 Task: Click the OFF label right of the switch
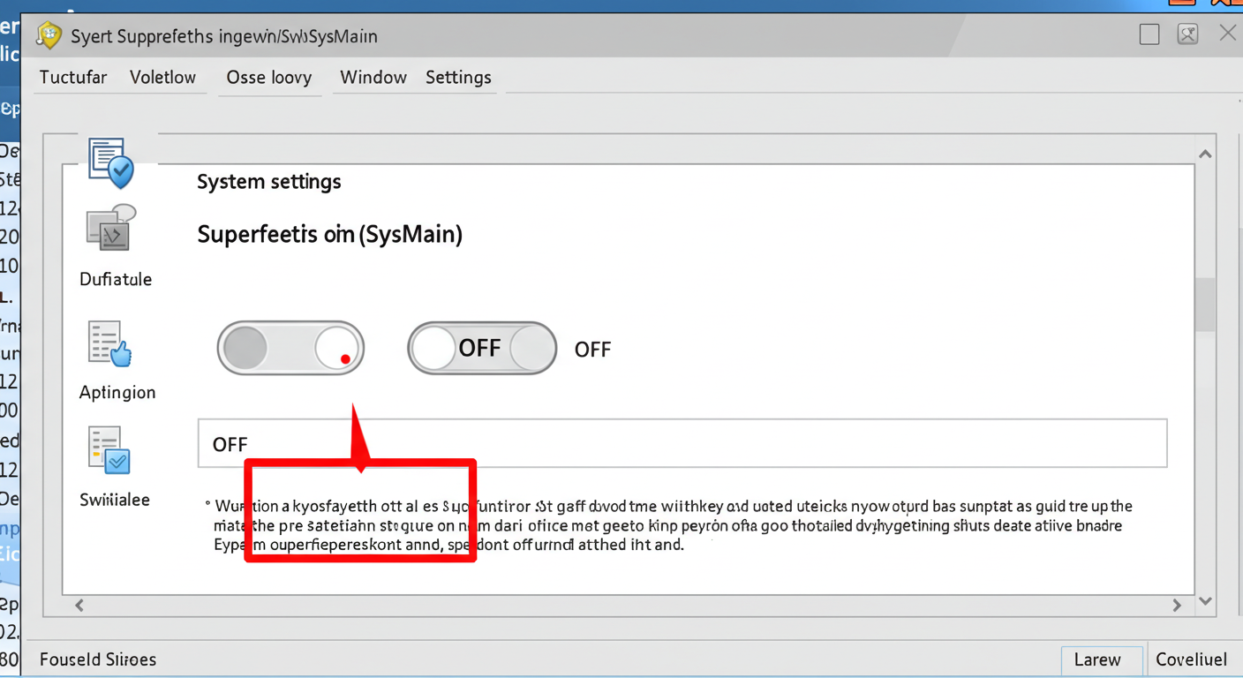coord(592,350)
